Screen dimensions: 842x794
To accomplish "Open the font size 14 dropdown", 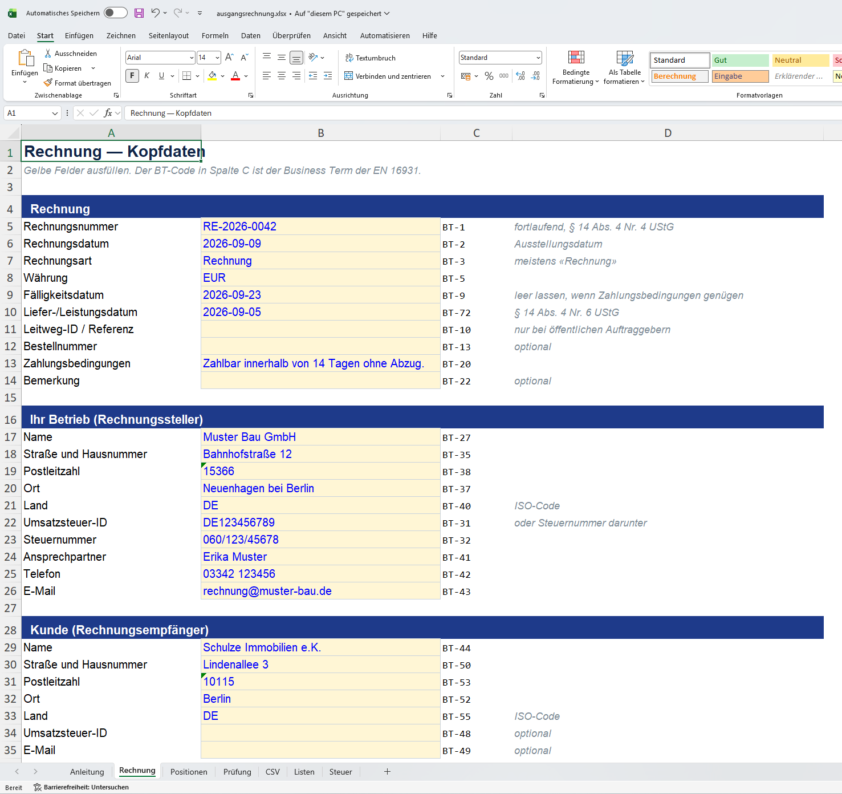I will coord(218,58).
